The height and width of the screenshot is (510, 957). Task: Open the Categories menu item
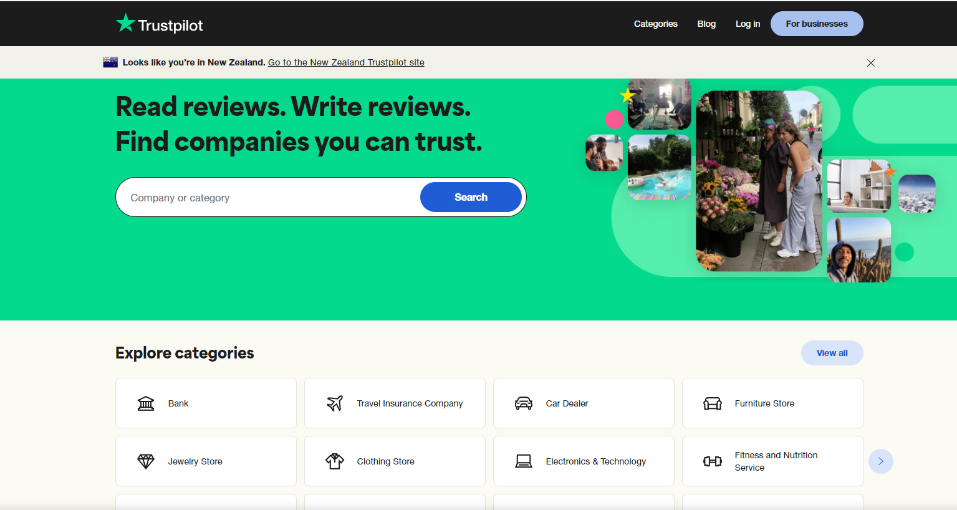[x=656, y=24]
